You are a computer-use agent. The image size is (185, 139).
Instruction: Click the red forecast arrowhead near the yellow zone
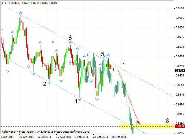pyautogui.click(x=139, y=122)
